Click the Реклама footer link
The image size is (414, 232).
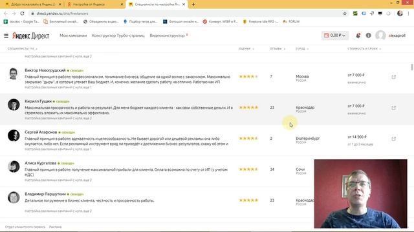click(x=55, y=227)
